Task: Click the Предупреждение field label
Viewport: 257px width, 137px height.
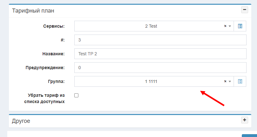Action: coord(45,68)
